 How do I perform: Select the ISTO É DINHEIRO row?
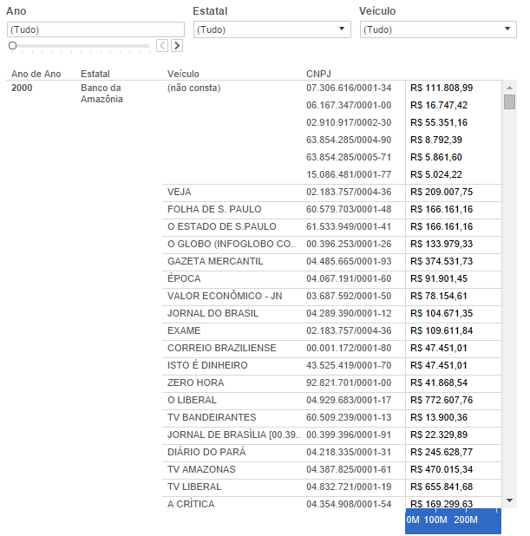tap(207, 365)
